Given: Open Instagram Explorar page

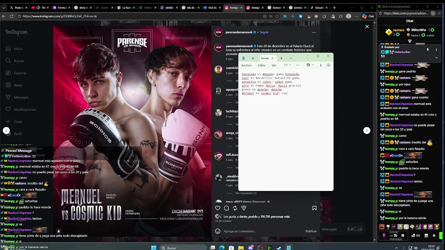Looking at the screenshot, I should [x=20, y=73].
